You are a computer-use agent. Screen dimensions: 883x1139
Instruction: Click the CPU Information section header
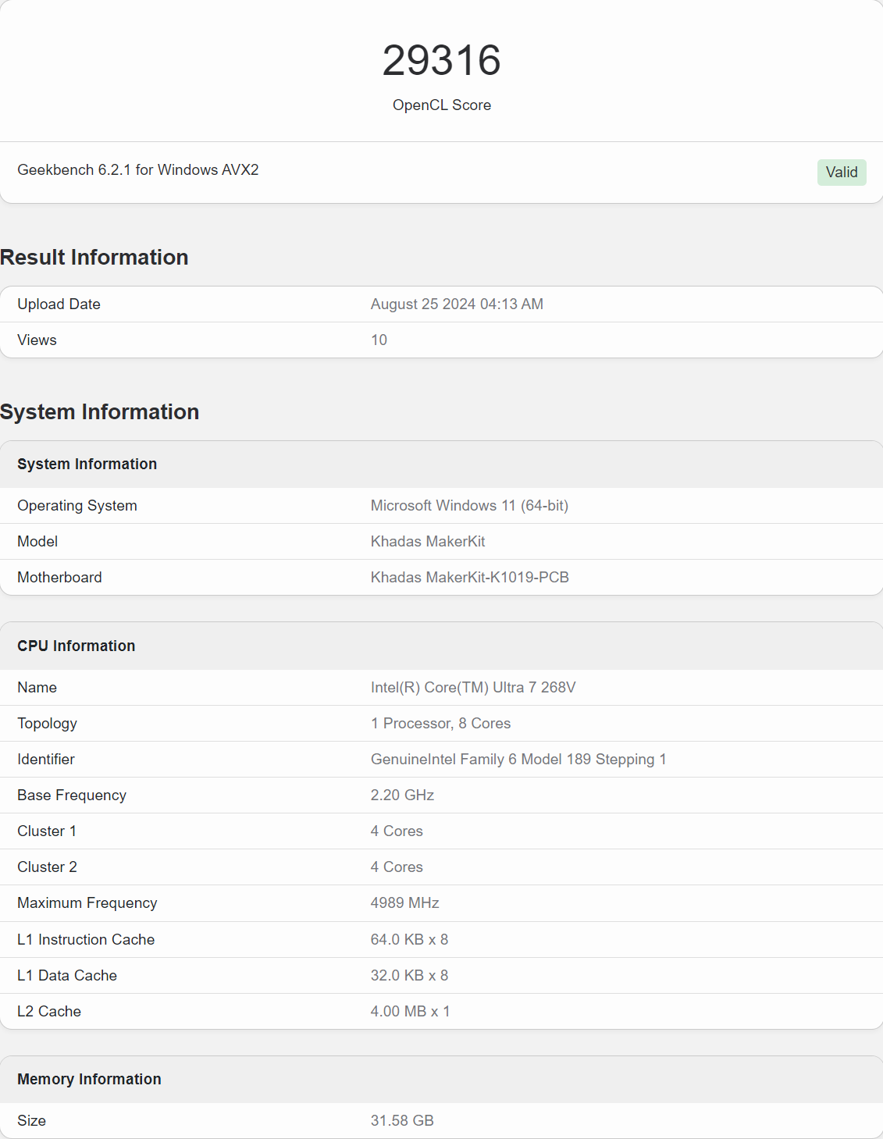point(77,646)
